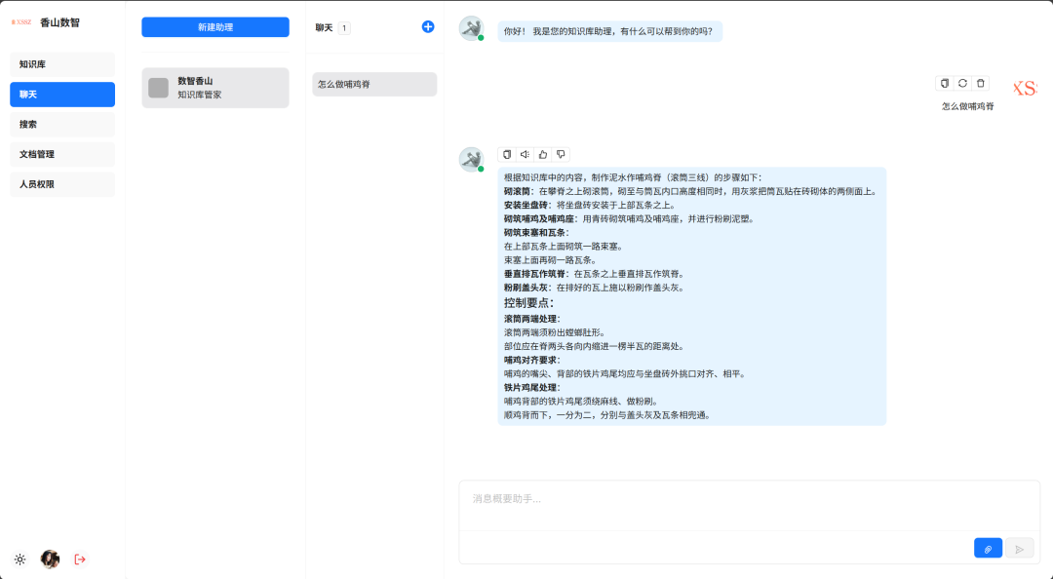The height and width of the screenshot is (579, 1053).
Task: Copy the assistant's reply text
Action: 506,154
